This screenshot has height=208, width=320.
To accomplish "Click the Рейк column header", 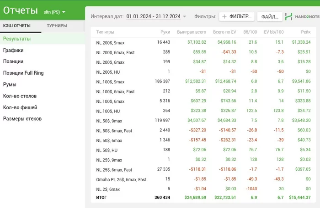I will (305, 32).
